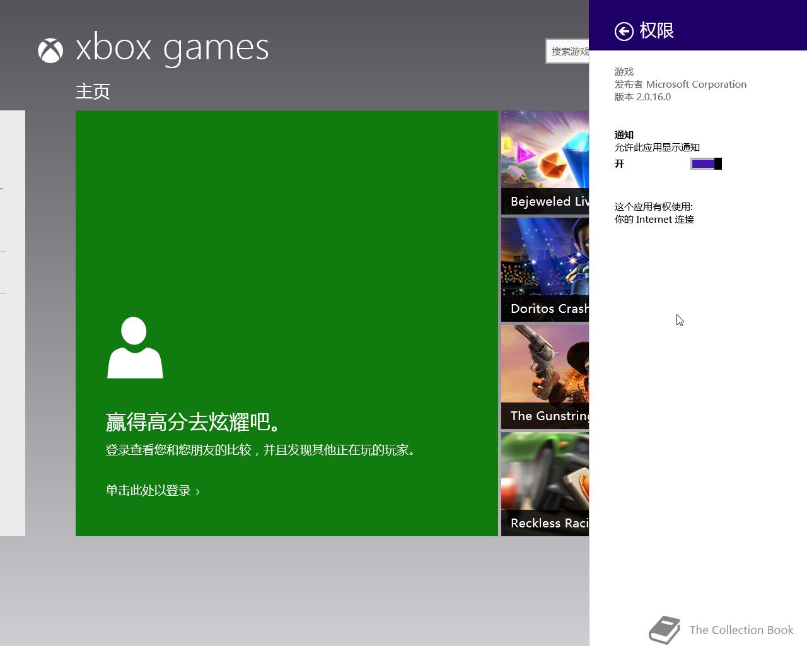
Task: Click the 通知 section heading
Action: (624, 135)
